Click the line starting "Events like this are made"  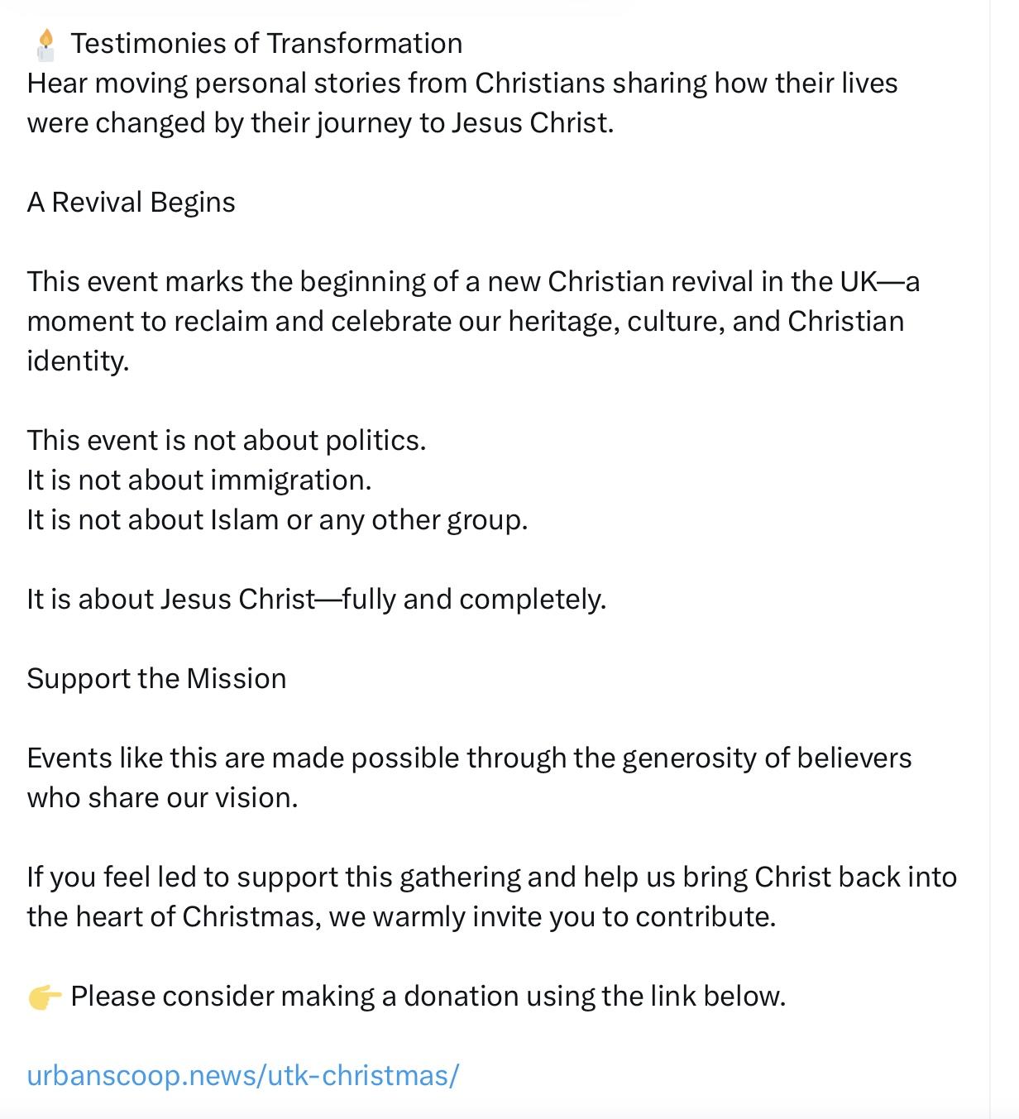(x=469, y=758)
